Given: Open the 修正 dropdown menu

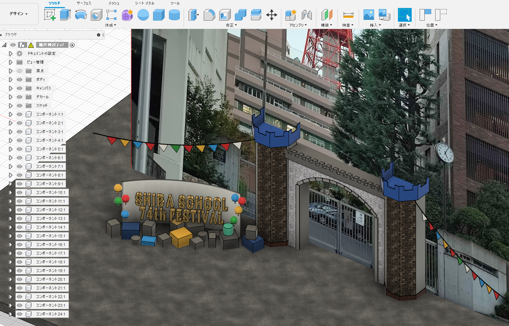Looking at the screenshot, I should coord(231,25).
